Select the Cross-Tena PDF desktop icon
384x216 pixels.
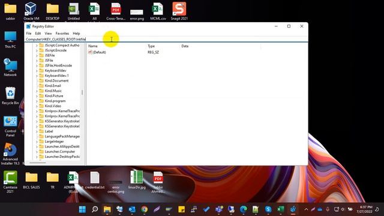click(x=116, y=11)
